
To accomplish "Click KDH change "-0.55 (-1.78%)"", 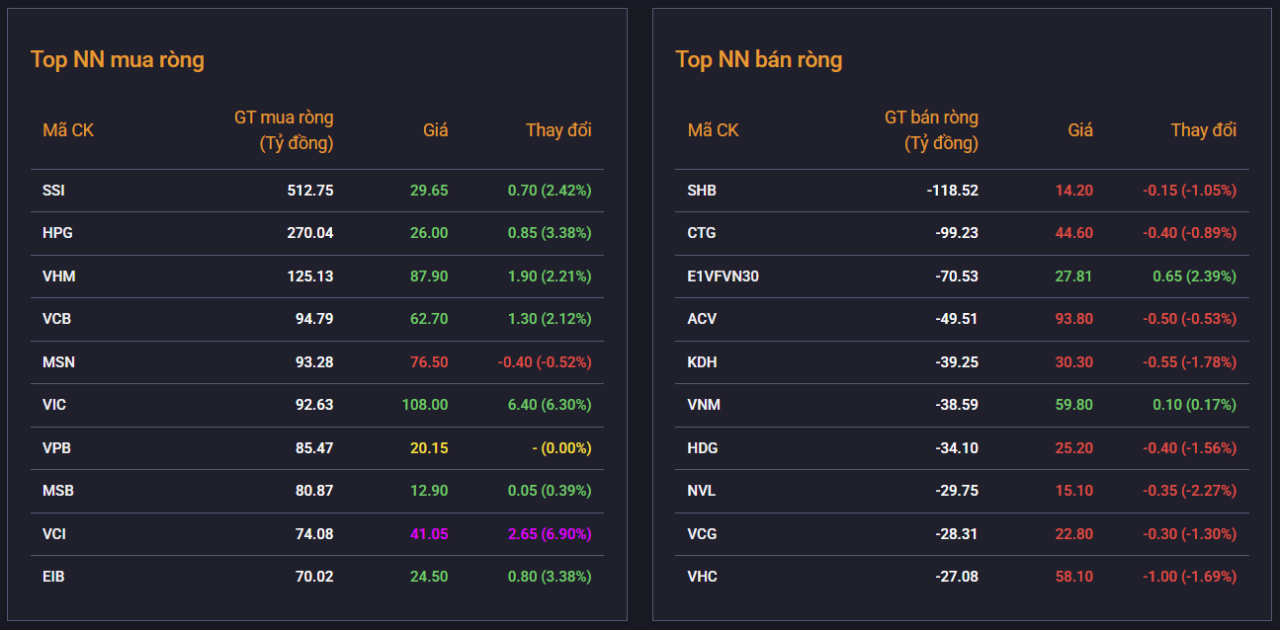I will coord(1190,362).
